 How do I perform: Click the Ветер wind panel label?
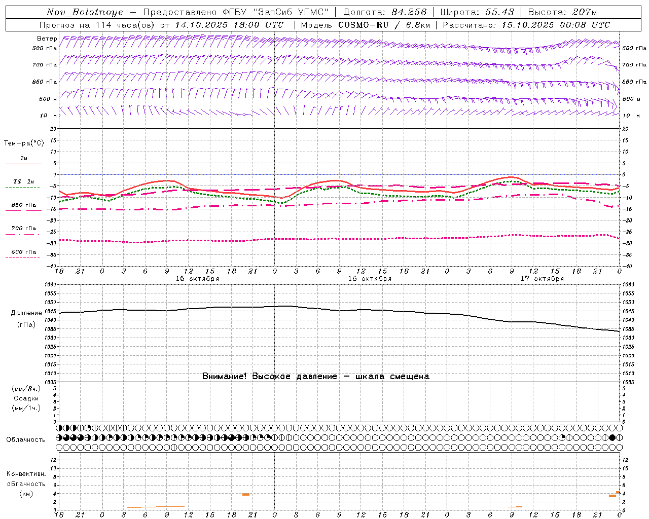[x=47, y=39]
